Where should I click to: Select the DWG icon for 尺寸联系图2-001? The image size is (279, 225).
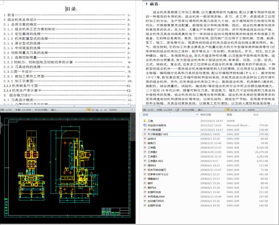145,134
